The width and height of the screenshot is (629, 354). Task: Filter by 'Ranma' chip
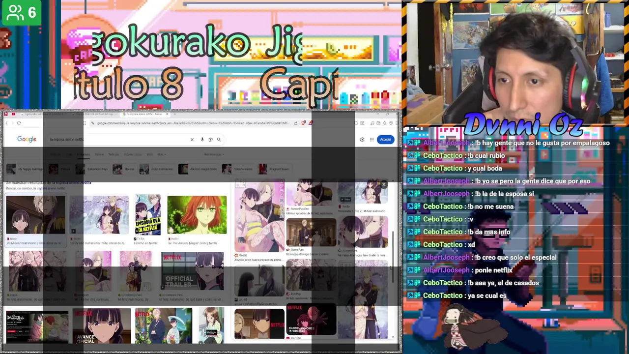tap(124, 169)
